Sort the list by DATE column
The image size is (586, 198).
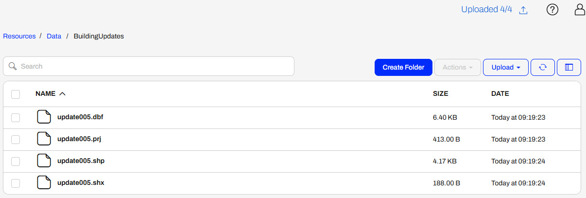pos(500,94)
